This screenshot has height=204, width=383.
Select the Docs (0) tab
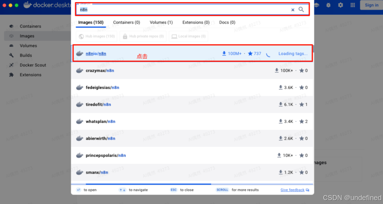click(x=227, y=22)
